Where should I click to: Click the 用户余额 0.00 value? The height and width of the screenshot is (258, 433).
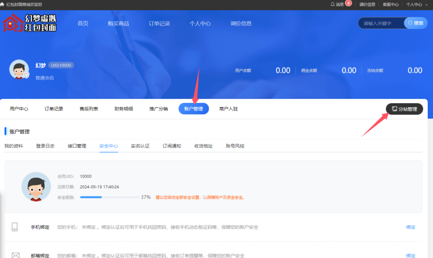tap(283, 70)
